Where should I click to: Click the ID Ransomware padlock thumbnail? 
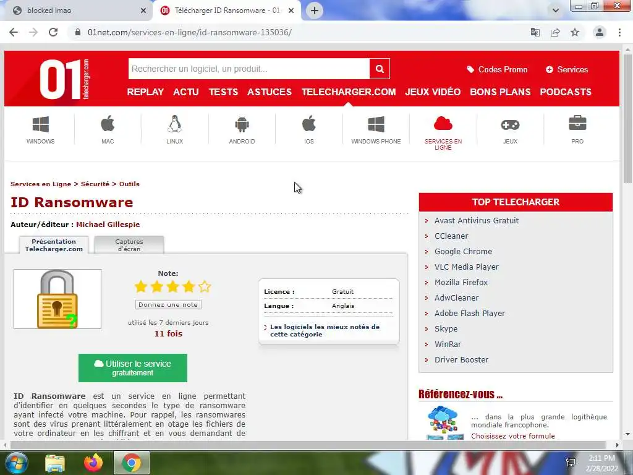pos(57,299)
